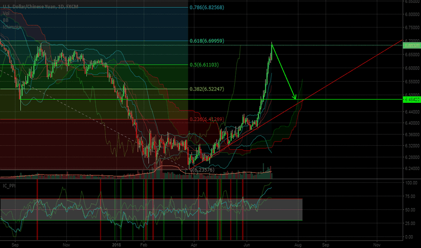The height and width of the screenshot is (248, 421).
Task: Click the green 6.48420 price line label
Action: click(x=412, y=100)
